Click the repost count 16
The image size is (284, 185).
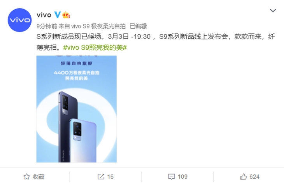(x=110, y=176)
